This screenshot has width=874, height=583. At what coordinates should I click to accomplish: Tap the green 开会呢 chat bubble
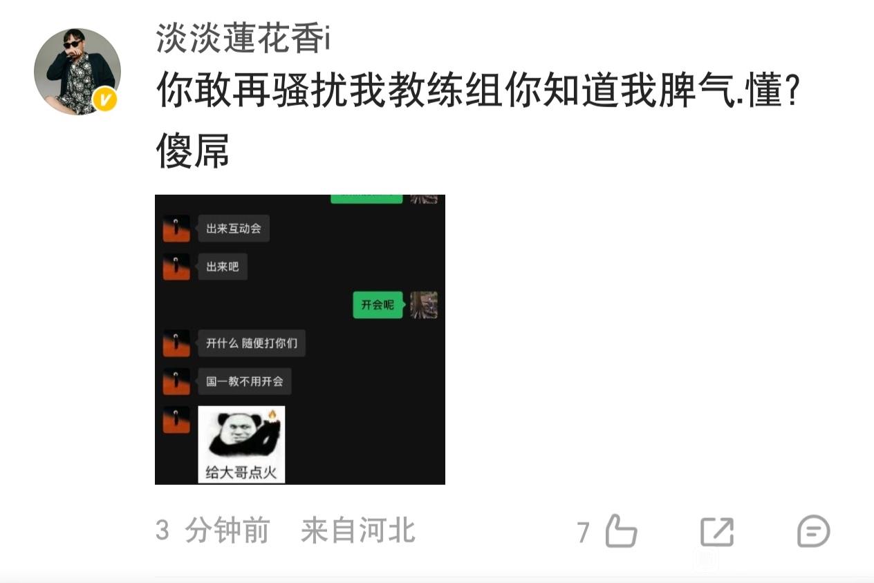coord(378,305)
